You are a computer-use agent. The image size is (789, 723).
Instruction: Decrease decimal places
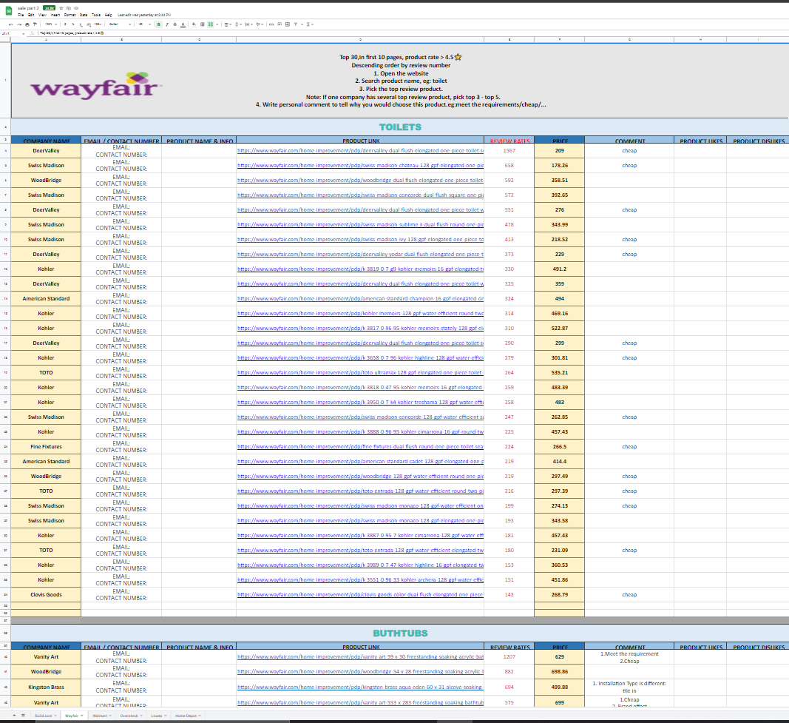pyautogui.click(x=81, y=24)
